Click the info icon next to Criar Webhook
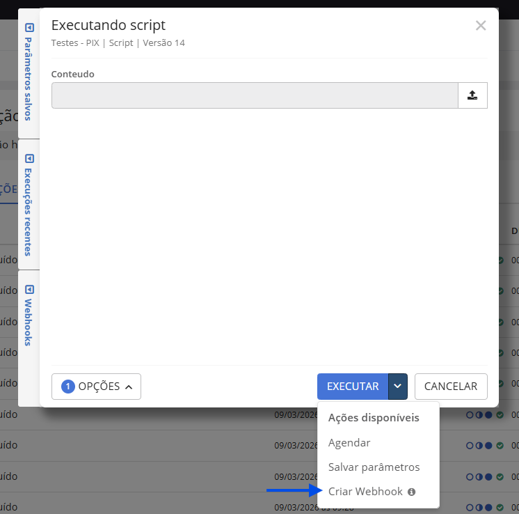This screenshot has width=519, height=514. tap(411, 492)
